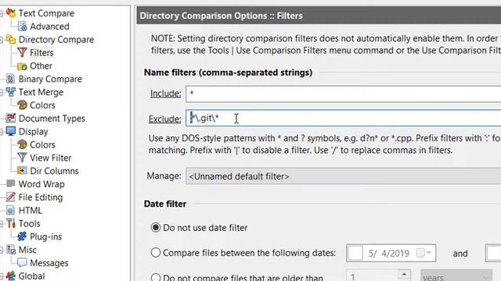
Task: Collapse the Text Merge tree node
Action: click(2, 92)
